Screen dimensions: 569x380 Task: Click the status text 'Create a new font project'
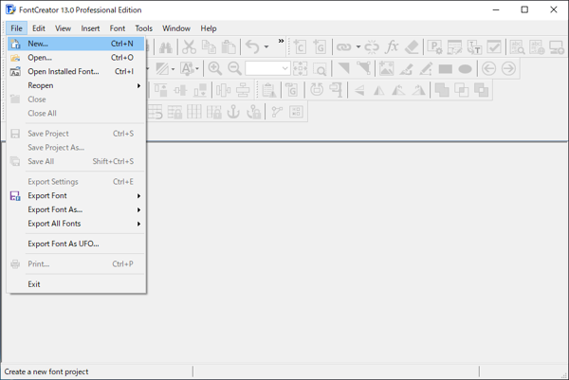click(x=46, y=371)
